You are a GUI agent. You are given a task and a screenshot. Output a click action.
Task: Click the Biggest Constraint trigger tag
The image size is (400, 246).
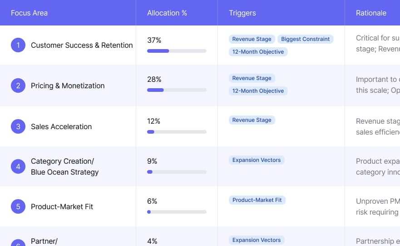coord(305,39)
